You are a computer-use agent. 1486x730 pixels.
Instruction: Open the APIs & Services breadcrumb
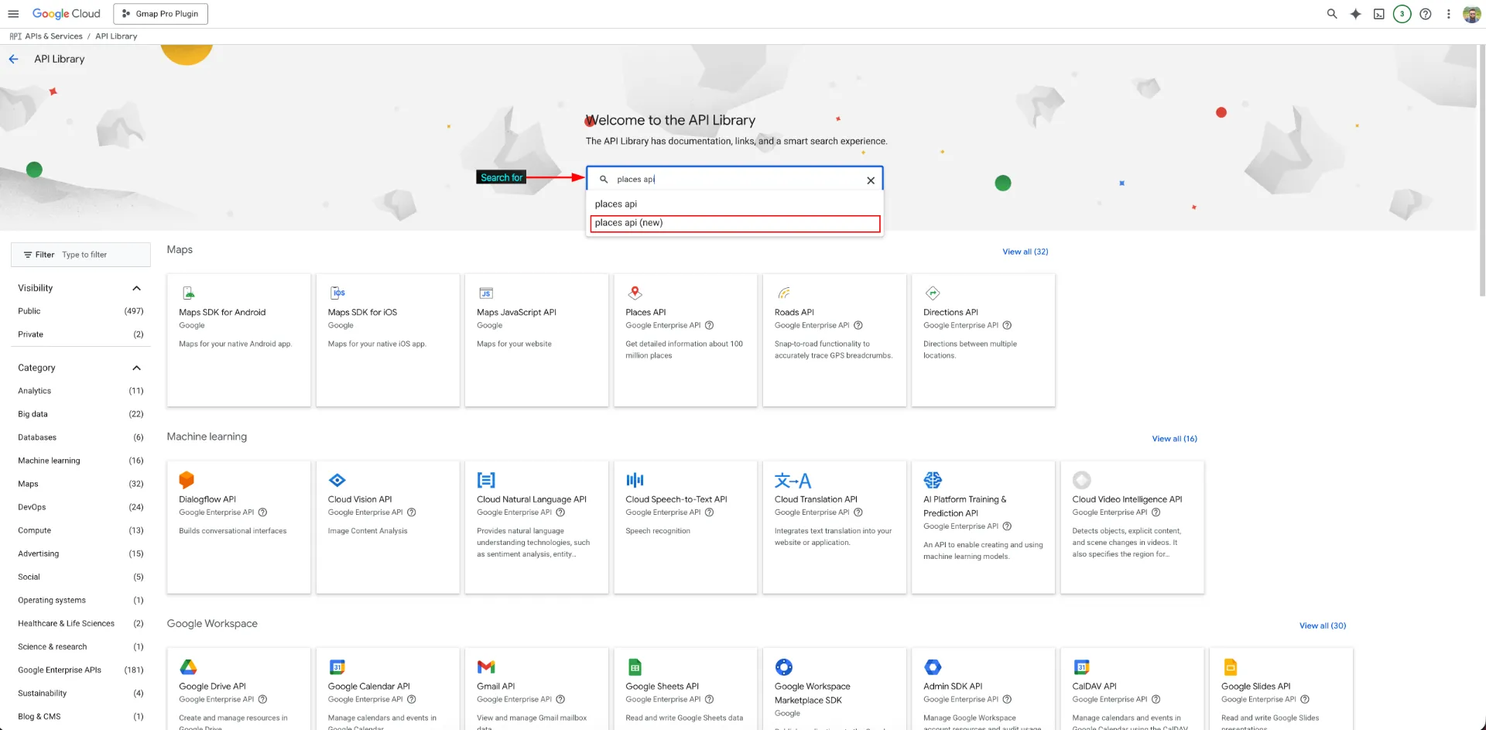pyautogui.click(x=53, y=36)
